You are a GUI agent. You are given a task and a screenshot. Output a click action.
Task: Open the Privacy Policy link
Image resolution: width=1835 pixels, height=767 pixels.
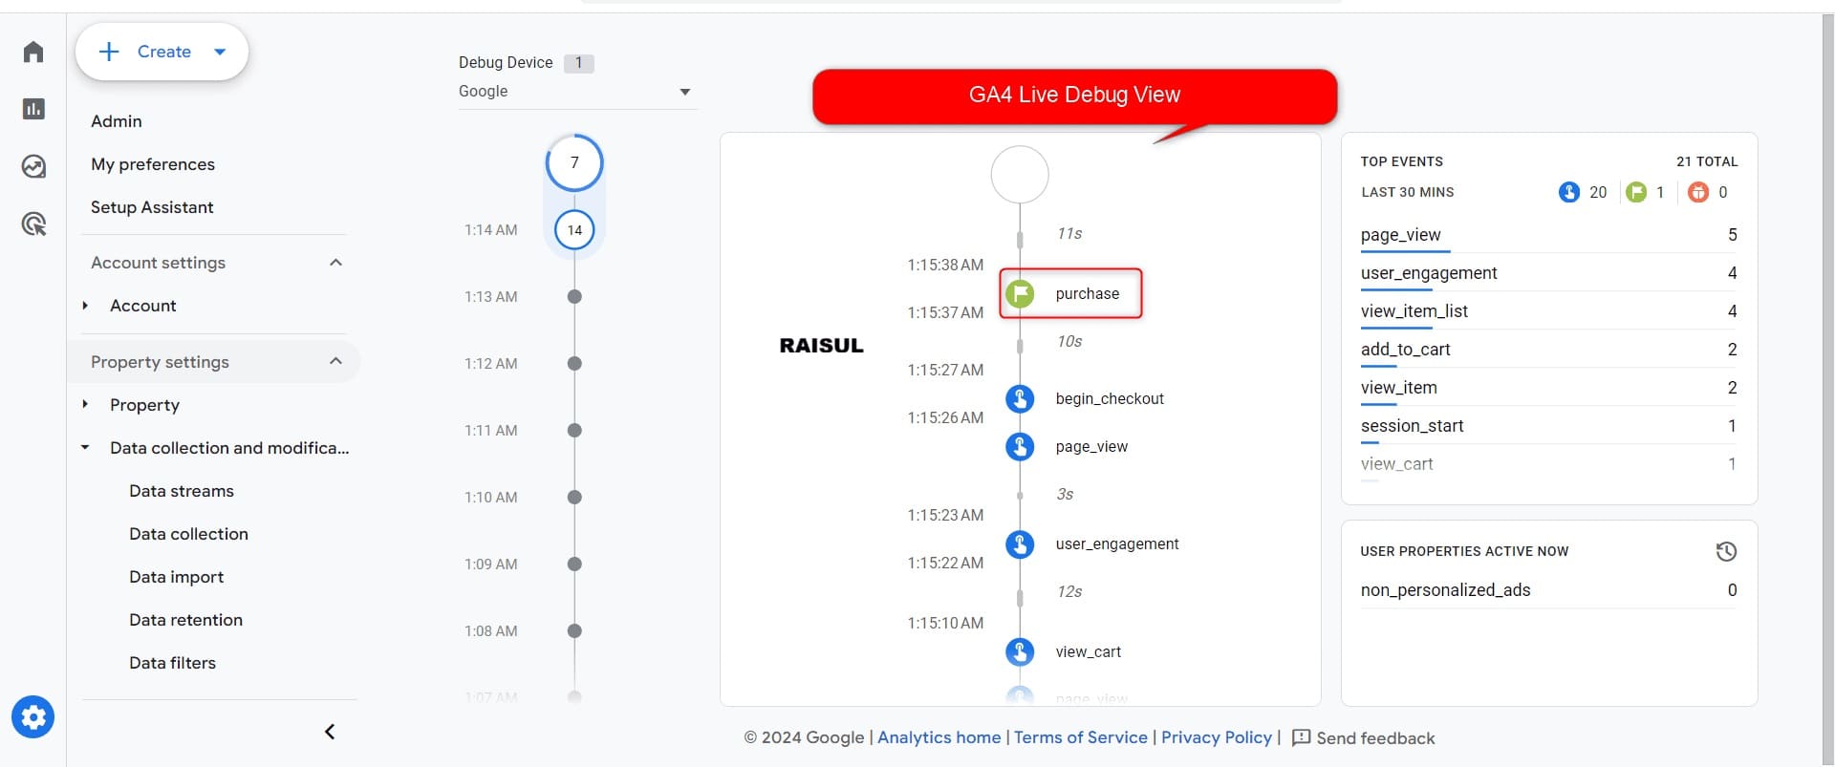(x=1216, y=737)
